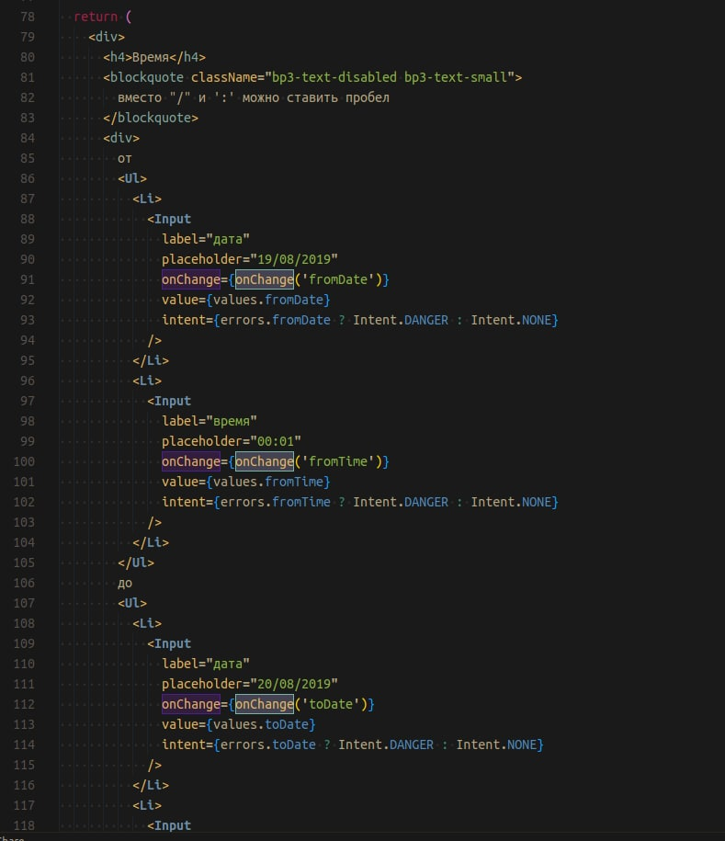
Task: Place cursor on the 'return' keyword
Action: point(96,17)
